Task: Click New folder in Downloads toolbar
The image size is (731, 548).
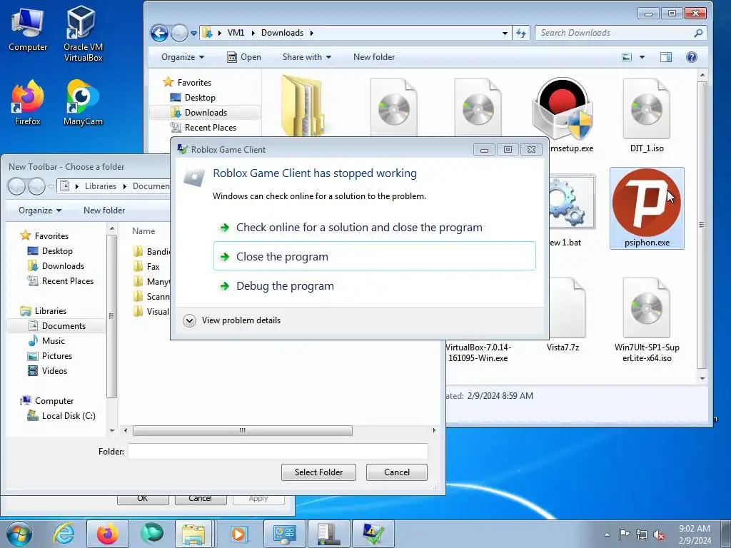Action: pyautogui.click(x=374, y=57)
